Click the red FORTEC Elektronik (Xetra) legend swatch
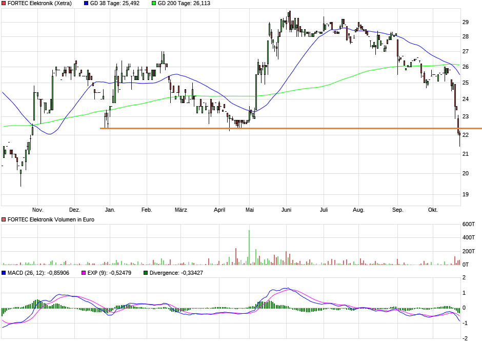This screenshot has height=344, width=482. (4, 3)
